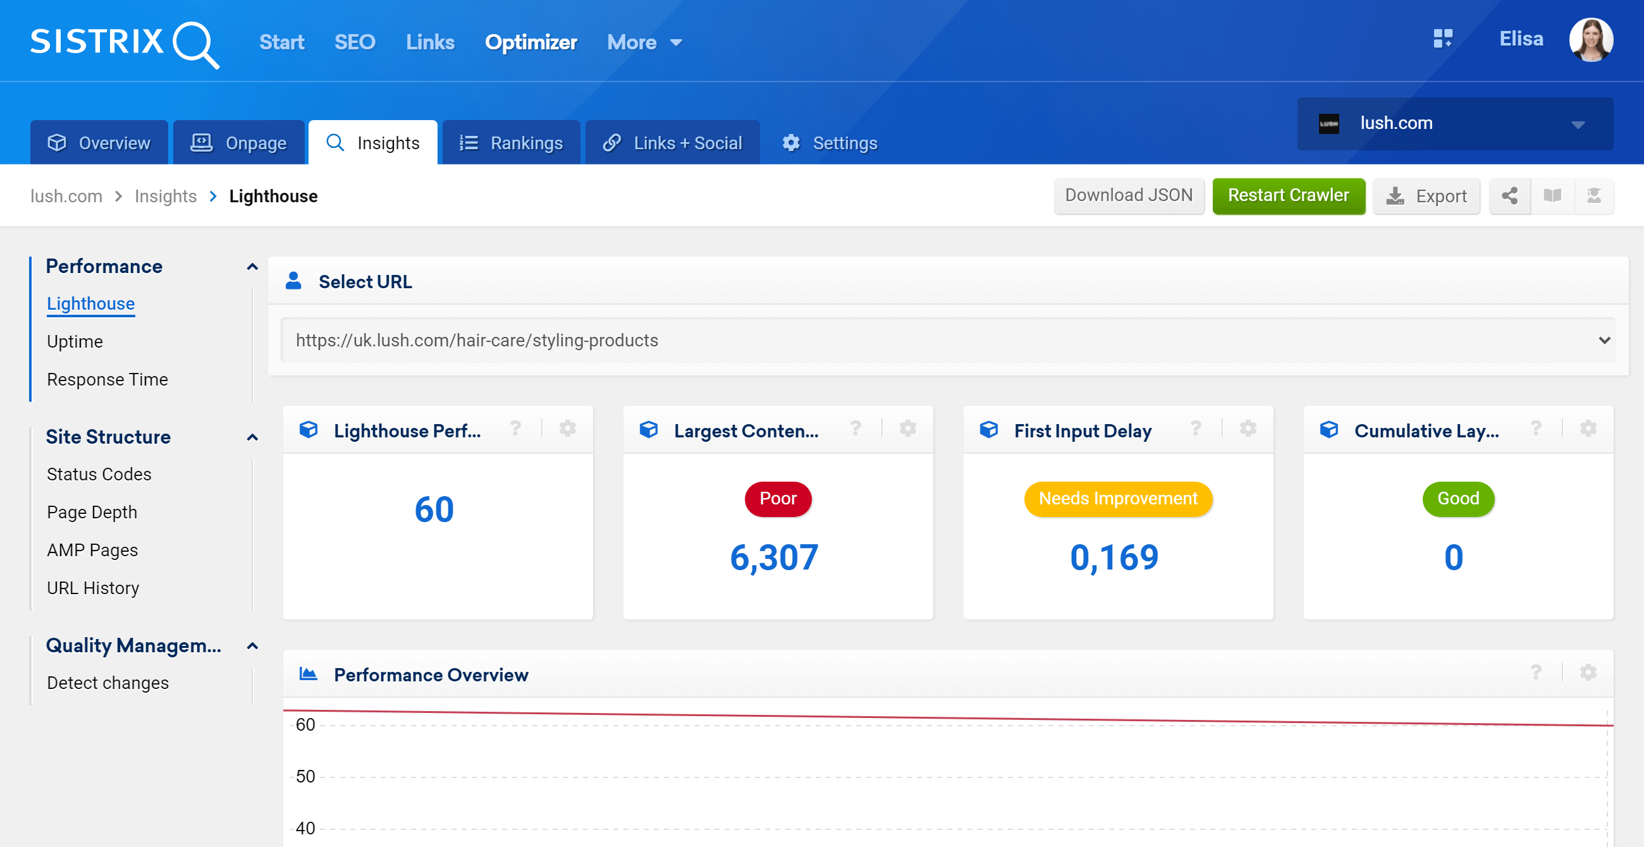Screen dimensions: 1644x847
Task: Collapse the Quality Management sidebar section
Action: point(253,646)
